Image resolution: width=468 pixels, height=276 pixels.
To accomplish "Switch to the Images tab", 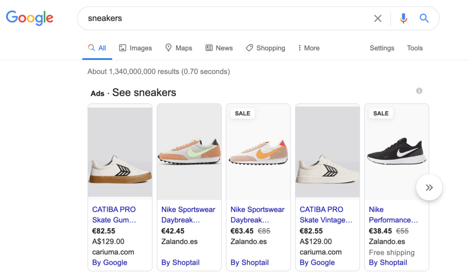I will 135,48.
